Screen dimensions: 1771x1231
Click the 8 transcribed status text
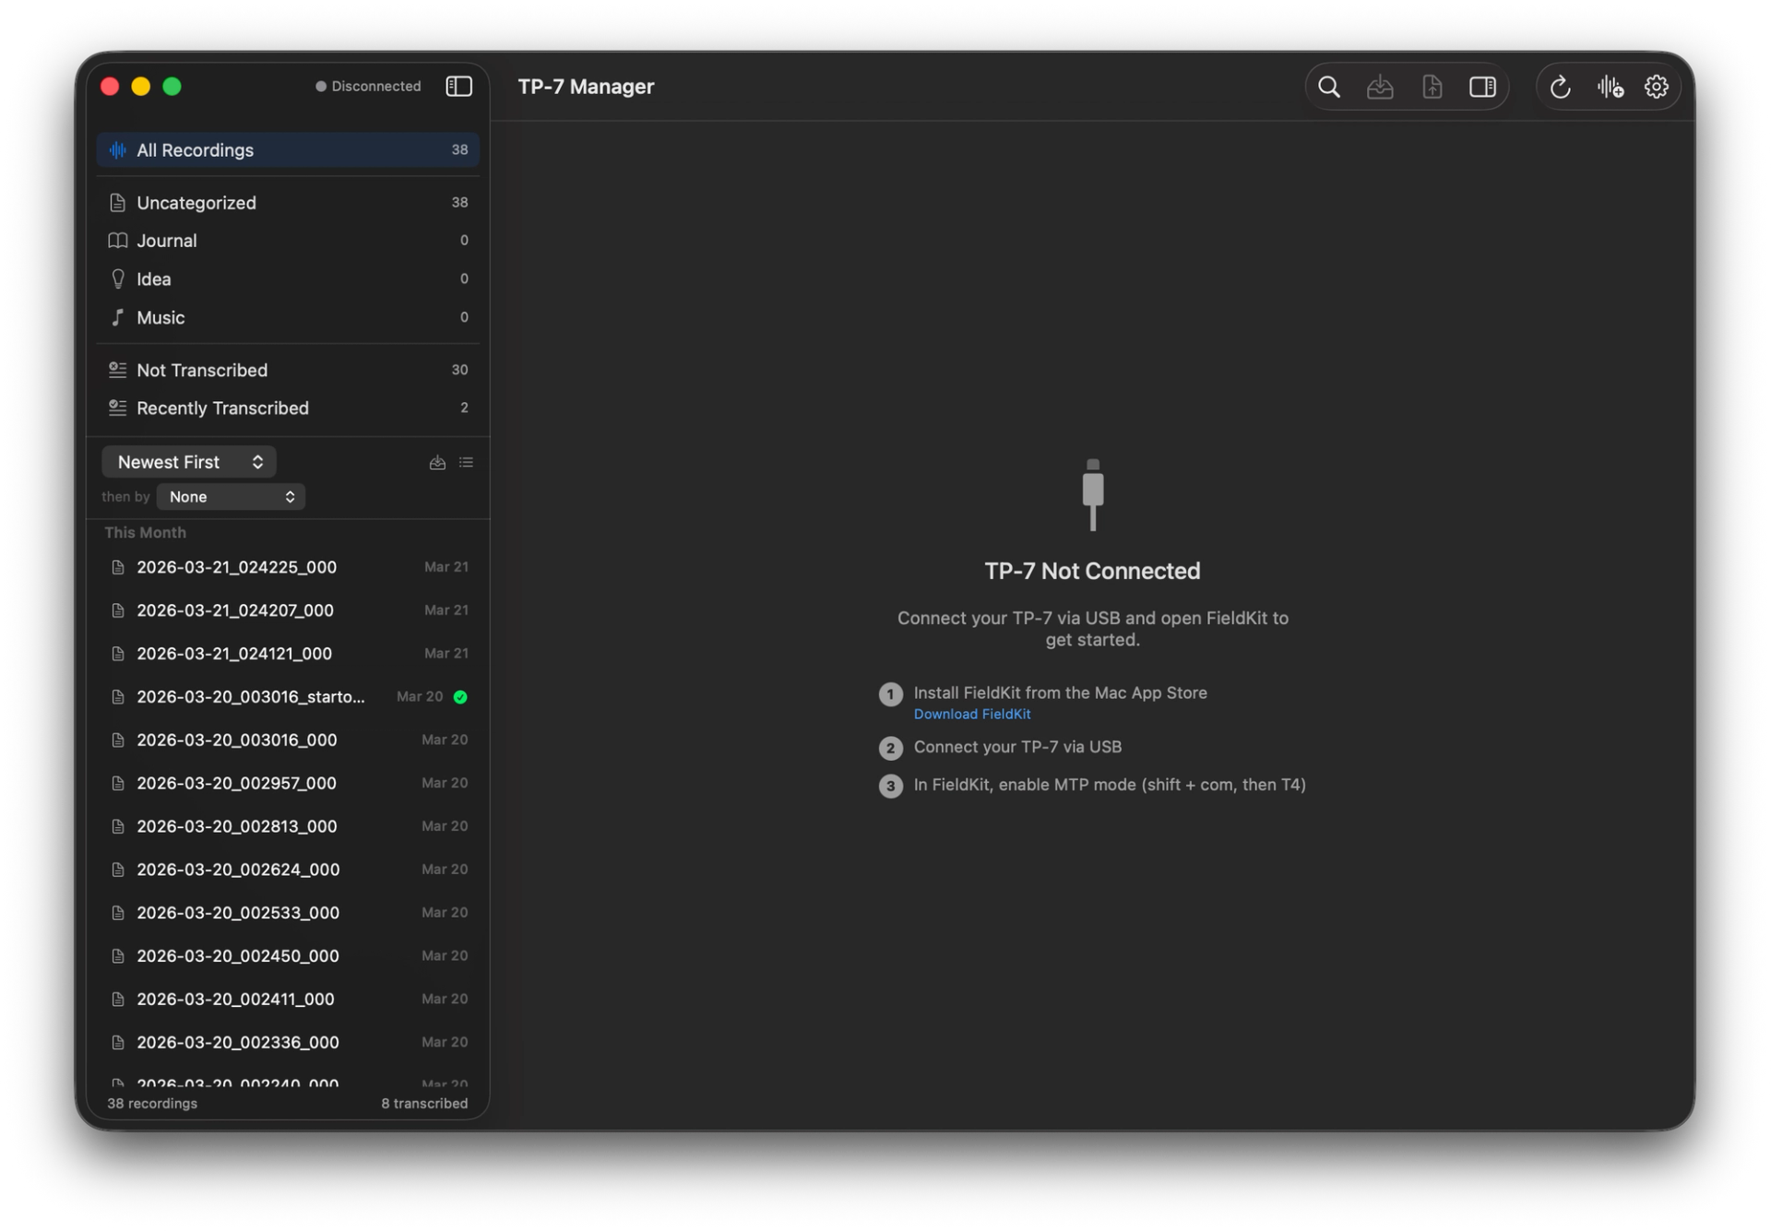(x=424, y=1104)
